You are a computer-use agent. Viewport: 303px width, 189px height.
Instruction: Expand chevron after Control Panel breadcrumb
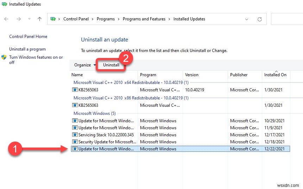click(93, 19)
